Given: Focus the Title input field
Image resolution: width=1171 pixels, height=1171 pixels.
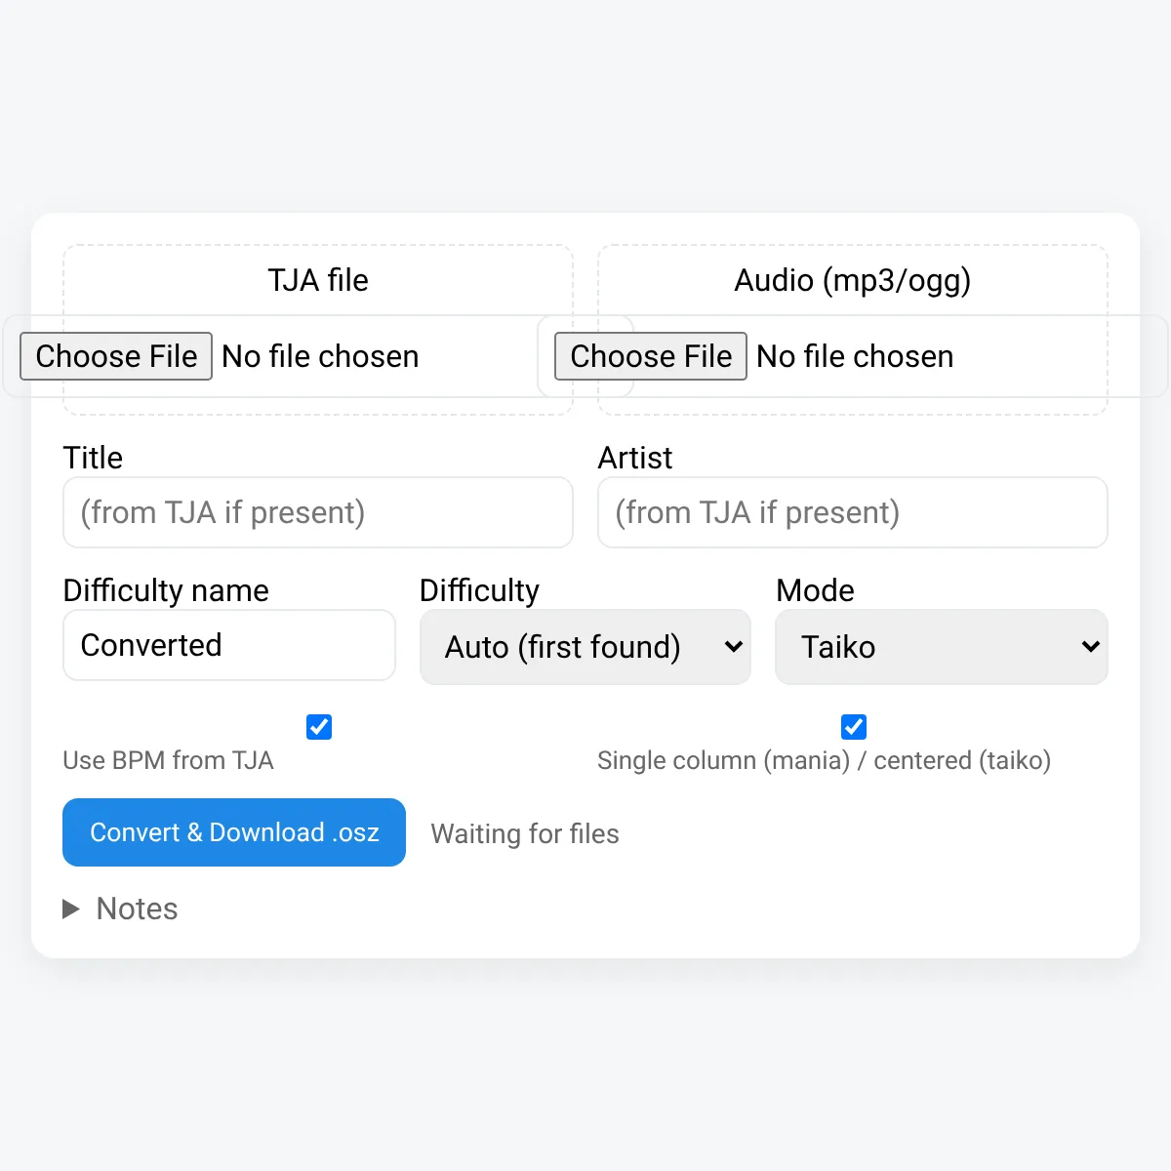Looking at the screenshot, I should 318,512.
